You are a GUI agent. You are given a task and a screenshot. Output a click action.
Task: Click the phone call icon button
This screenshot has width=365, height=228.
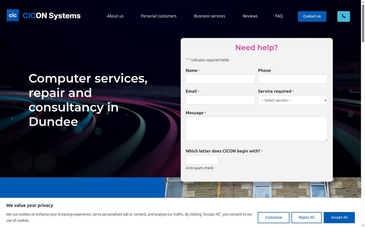(343, 16)
